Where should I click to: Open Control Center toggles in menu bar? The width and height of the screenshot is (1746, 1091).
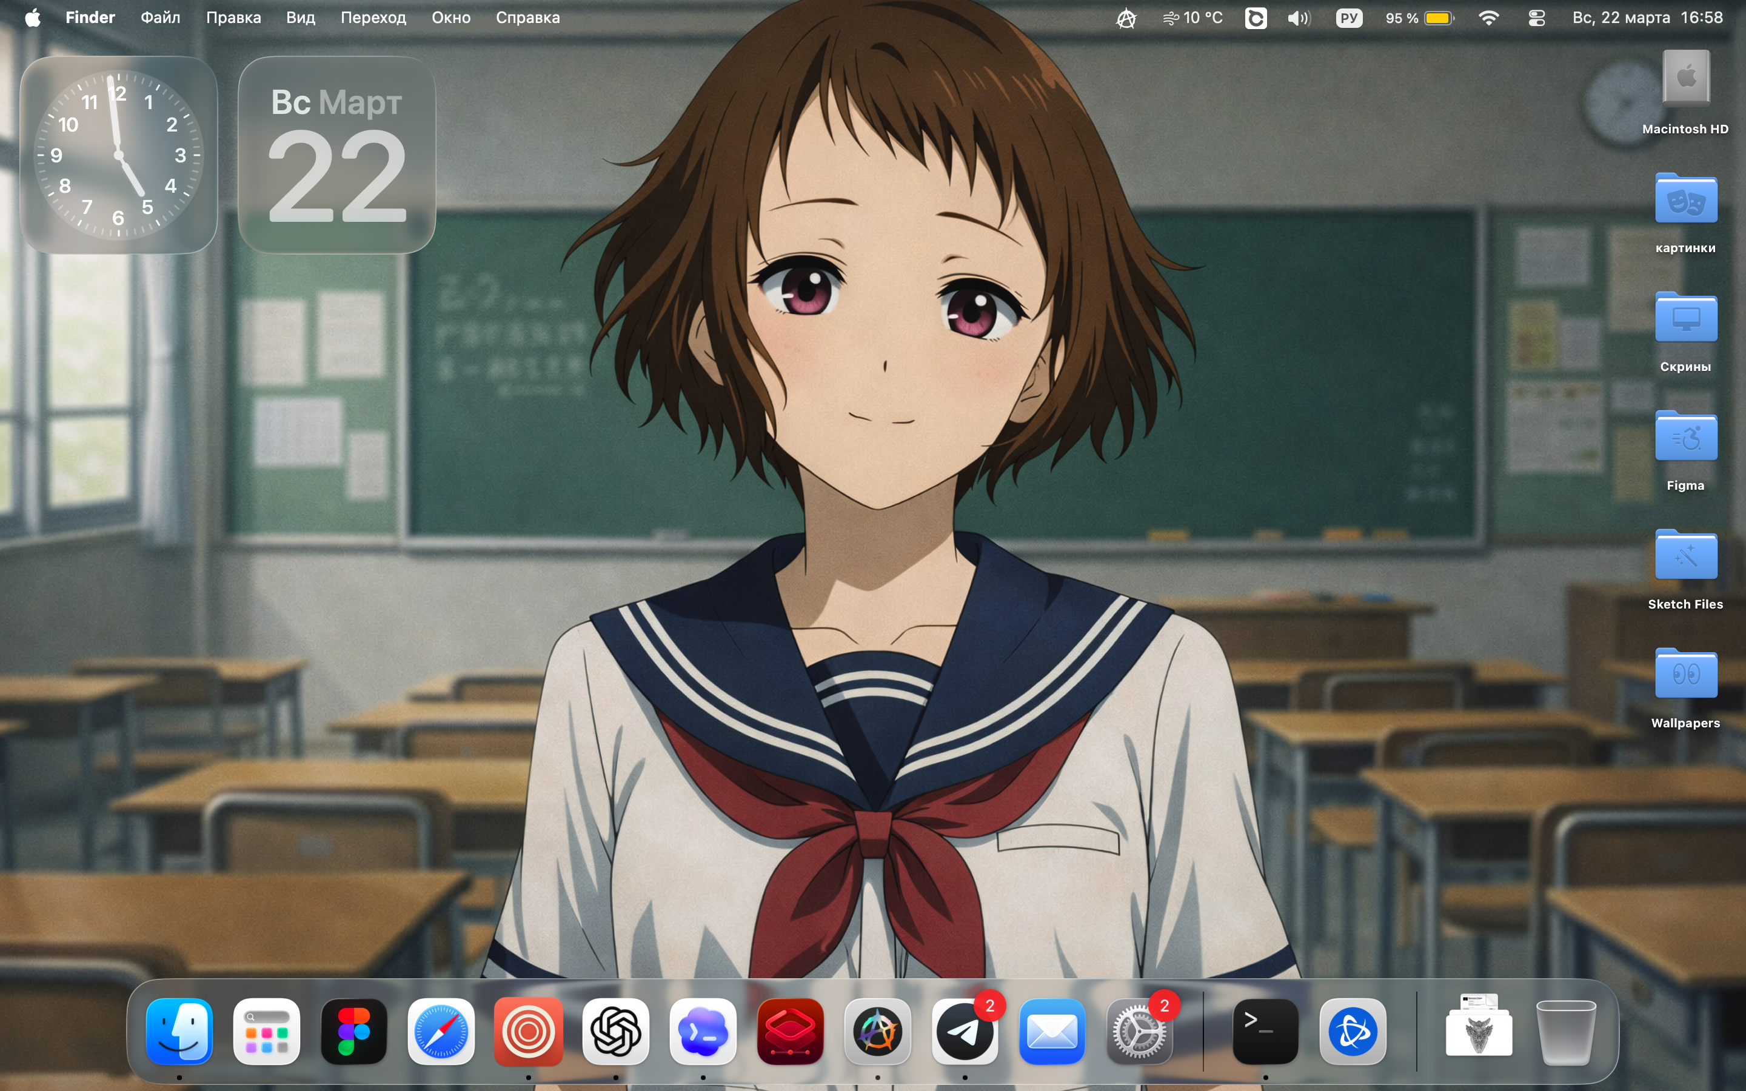coord(1536,18)
